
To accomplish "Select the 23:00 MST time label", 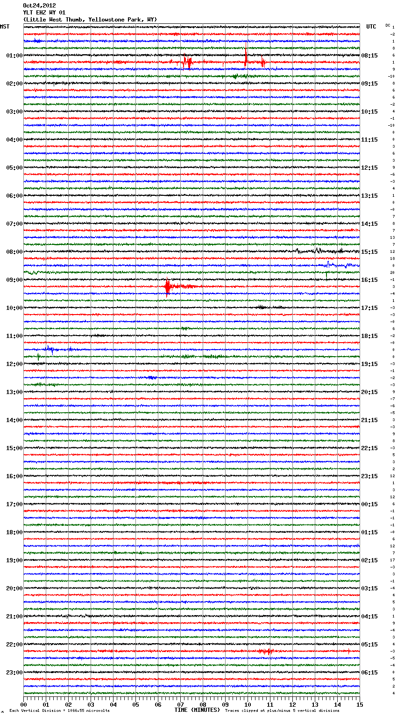I will [x=14, y=673].
